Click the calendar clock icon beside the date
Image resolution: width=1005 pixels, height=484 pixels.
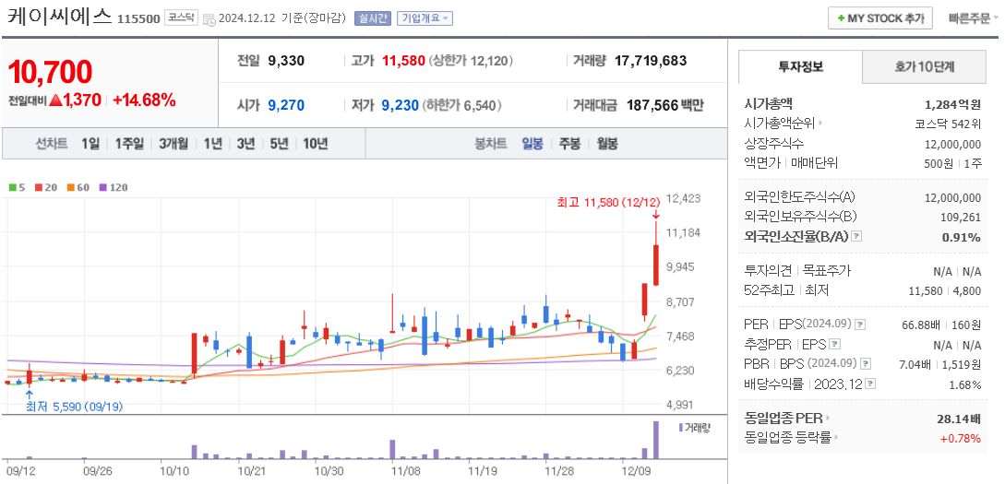209,19
